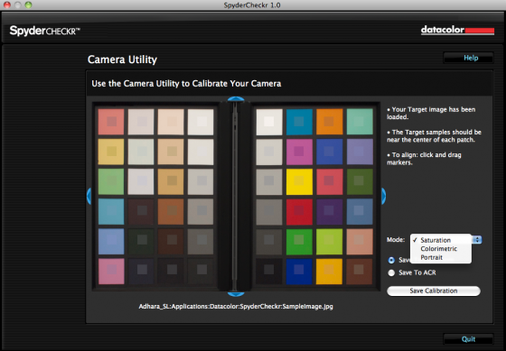506x351 pixels.
Task: Click the SampleImage.jpg file path text
Action: pyautogui.click(x=236, y=307)
